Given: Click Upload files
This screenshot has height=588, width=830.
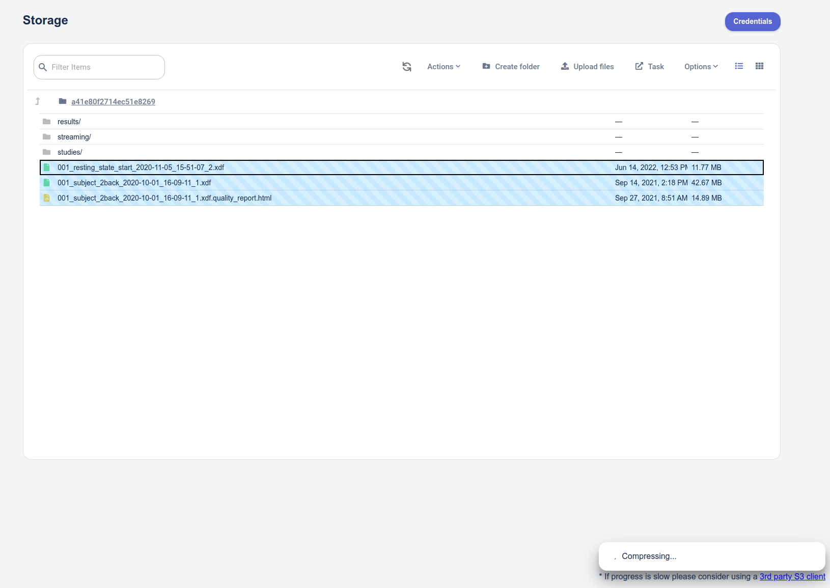Looking at the screenshot, I should pos(587,67).
